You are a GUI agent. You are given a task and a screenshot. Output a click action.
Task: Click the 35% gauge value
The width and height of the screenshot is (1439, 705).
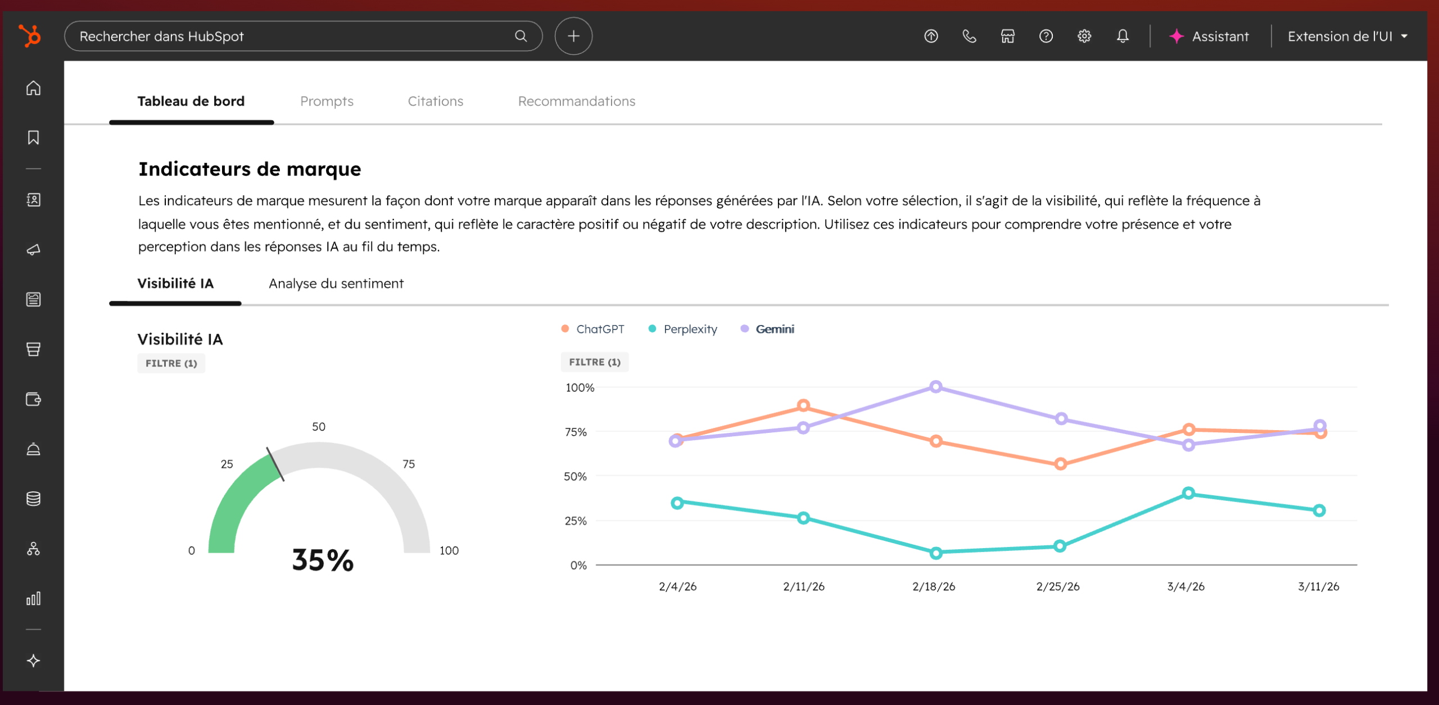(x=323, y=560)
